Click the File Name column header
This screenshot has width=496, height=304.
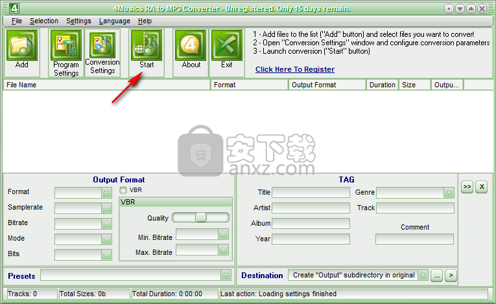(x=107, y=85)
